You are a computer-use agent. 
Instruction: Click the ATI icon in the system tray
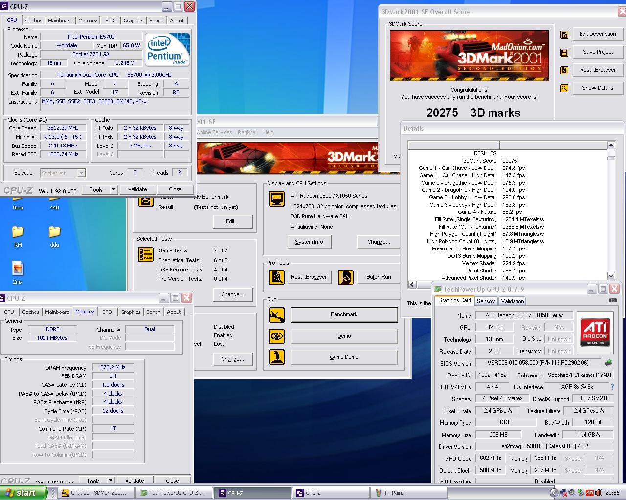click(590, 493)
